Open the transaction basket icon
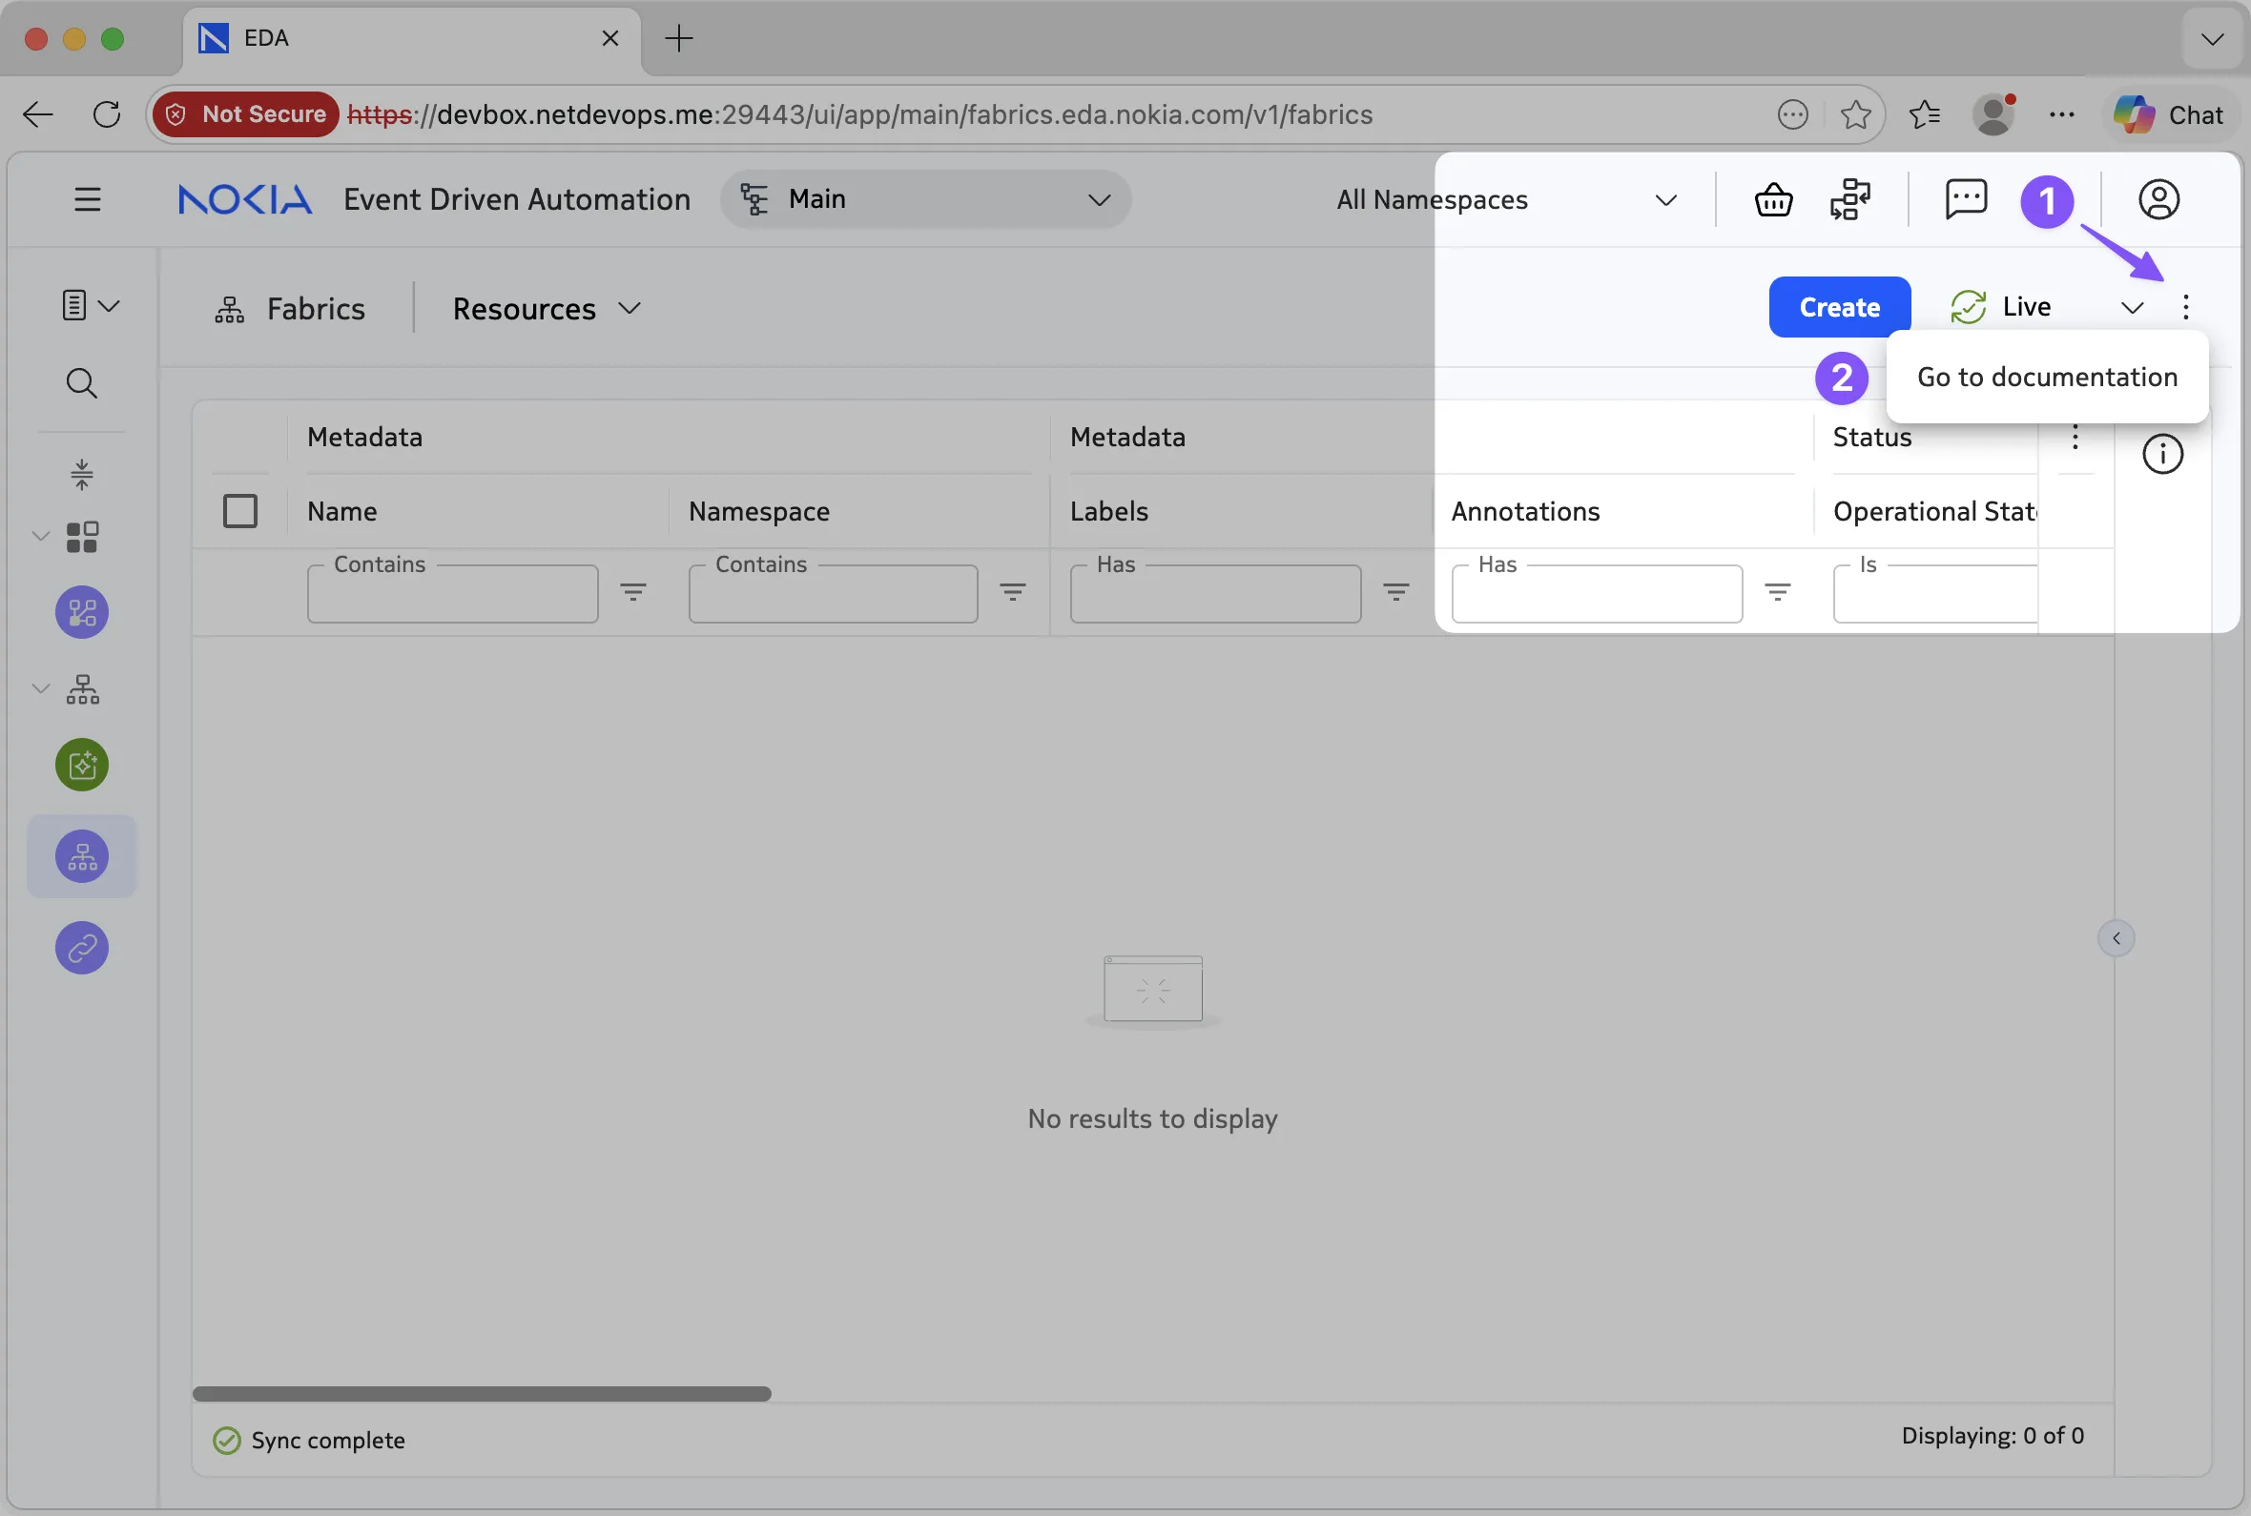 coord(1773,200)
